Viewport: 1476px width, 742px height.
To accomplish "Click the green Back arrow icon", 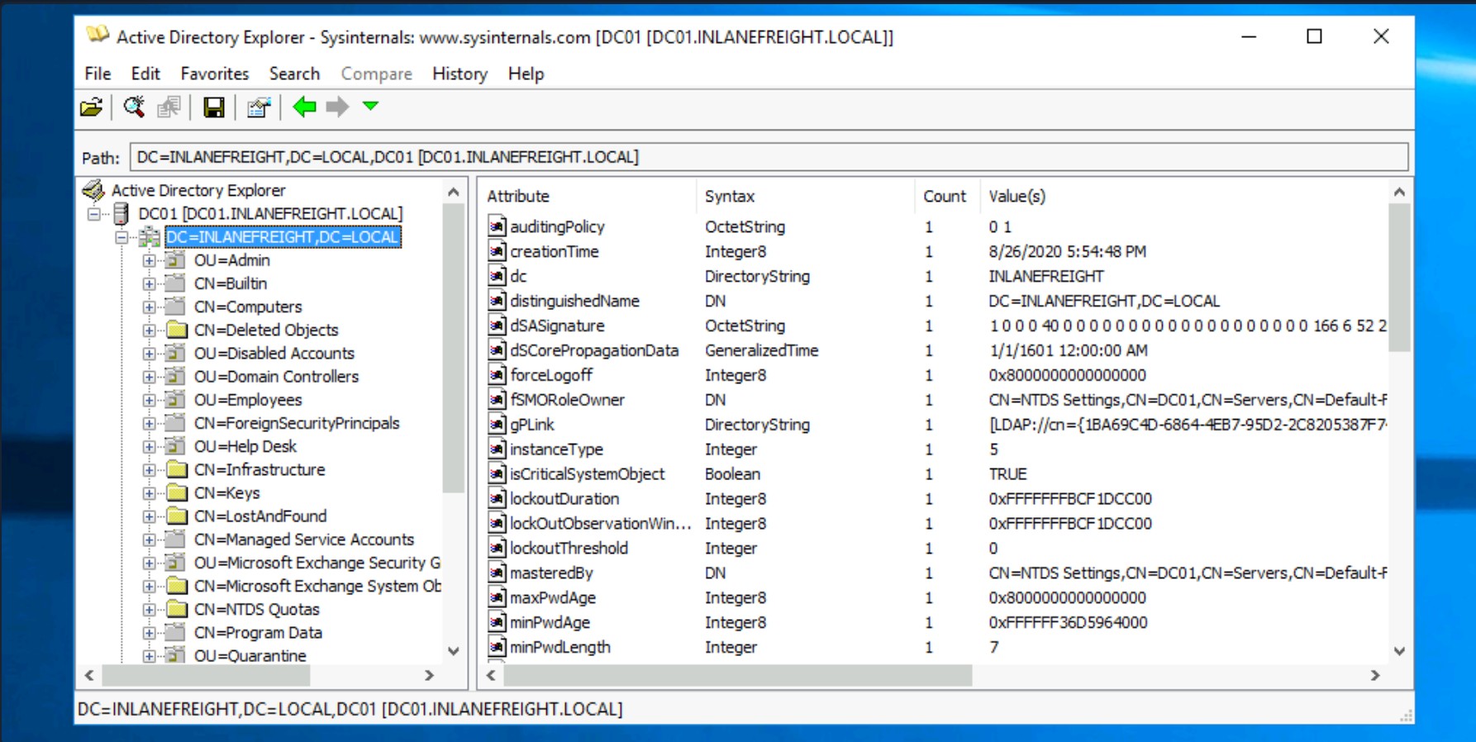I will pos(304,107).
